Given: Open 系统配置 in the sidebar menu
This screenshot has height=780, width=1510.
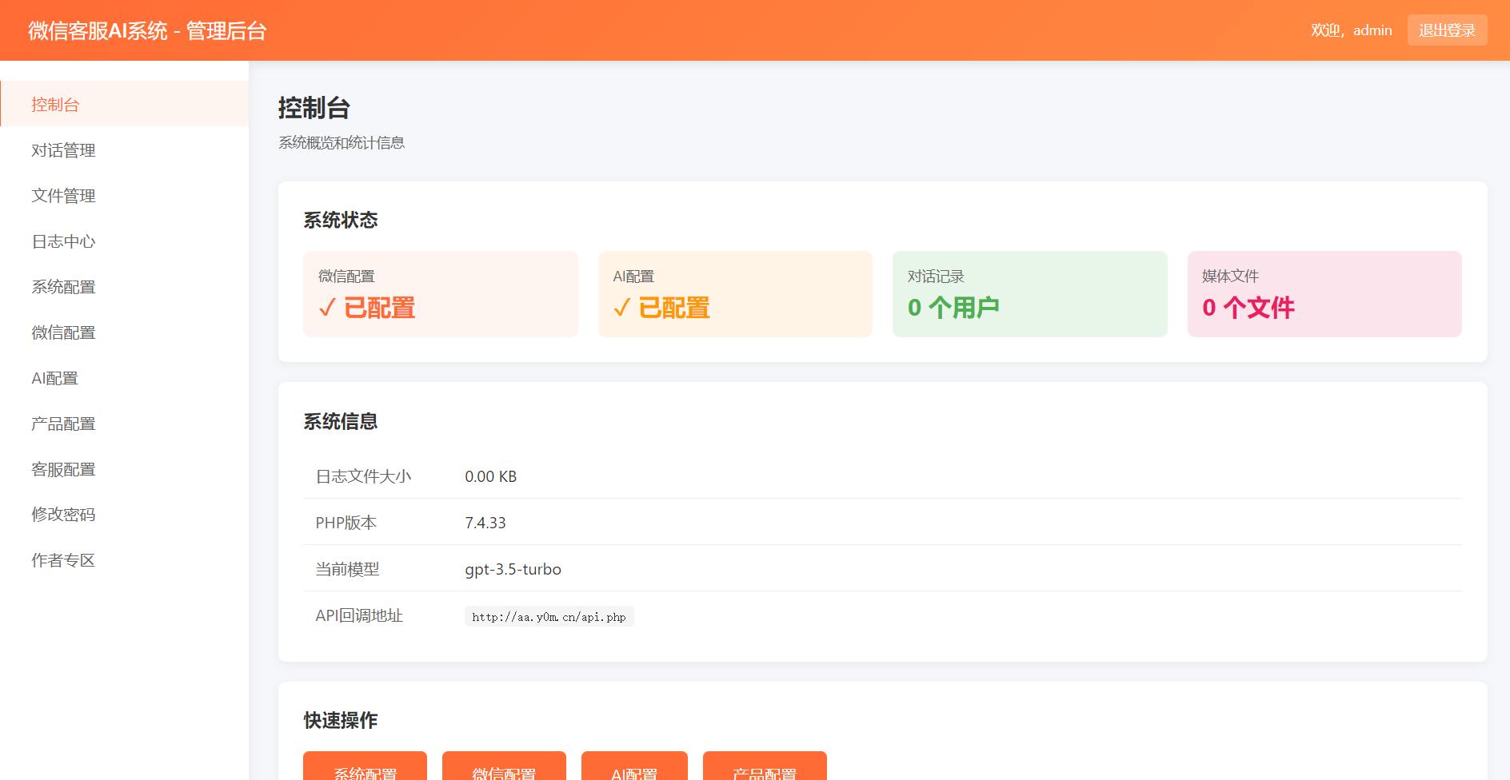Looking at the screenshot, I should point(63,287).
